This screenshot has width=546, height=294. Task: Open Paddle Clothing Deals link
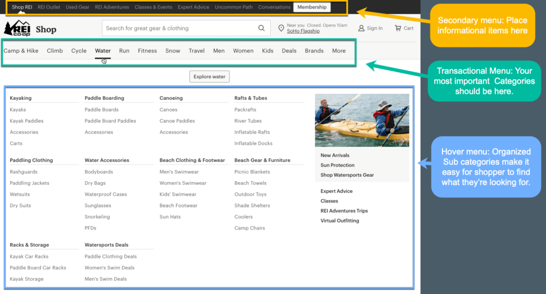pyautogui.click(x=110, y=257)
